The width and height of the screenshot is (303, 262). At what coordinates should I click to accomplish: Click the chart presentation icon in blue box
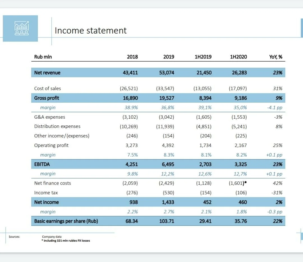22,28
